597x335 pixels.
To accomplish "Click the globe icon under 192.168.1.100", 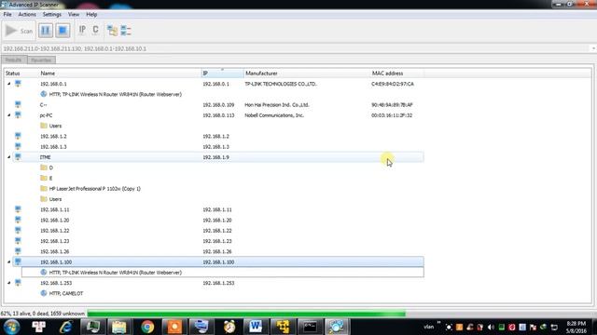I will [44, 273].
